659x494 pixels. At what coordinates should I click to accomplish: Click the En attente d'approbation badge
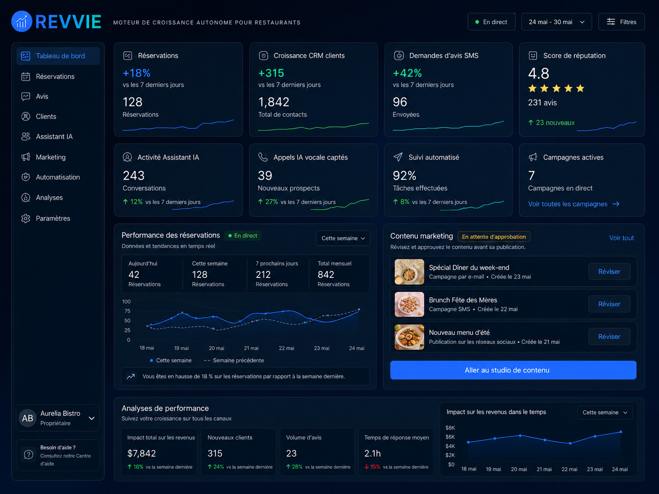coord(494,237)
